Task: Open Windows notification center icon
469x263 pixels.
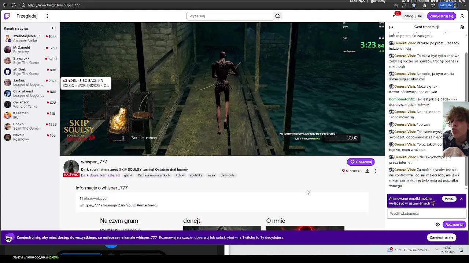Action: pyautogui.click(x=461, y=250)
